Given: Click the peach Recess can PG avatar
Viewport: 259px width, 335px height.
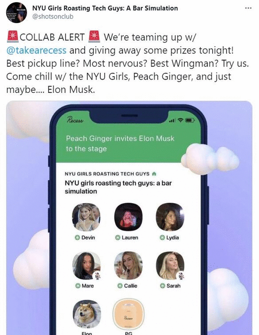Looking at the screenshot, I should pos(128,314).
